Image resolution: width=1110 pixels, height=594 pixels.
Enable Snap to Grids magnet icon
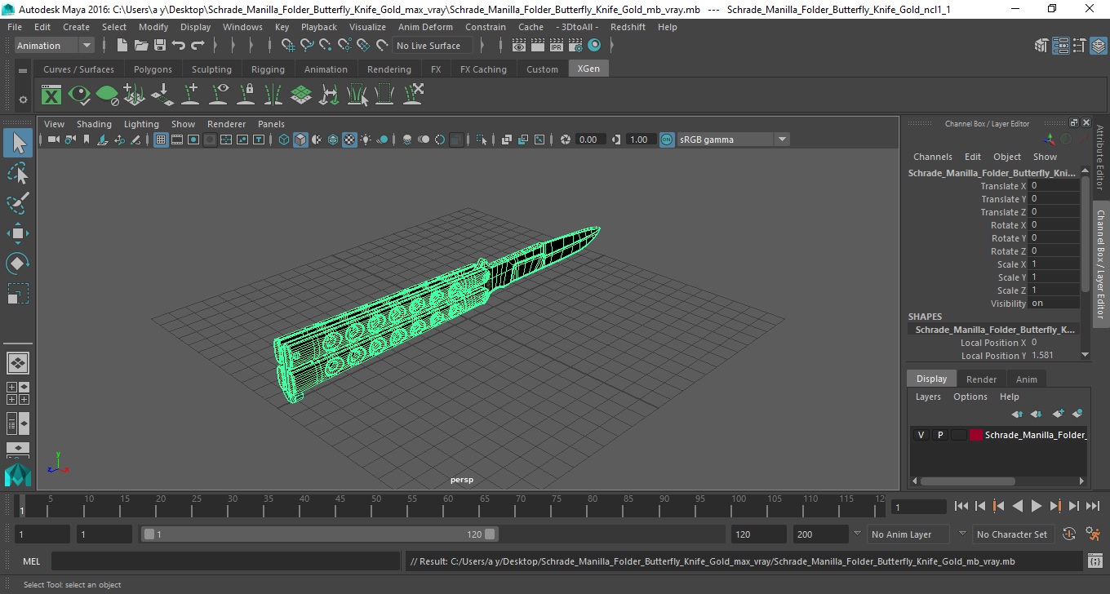[288, 46]
